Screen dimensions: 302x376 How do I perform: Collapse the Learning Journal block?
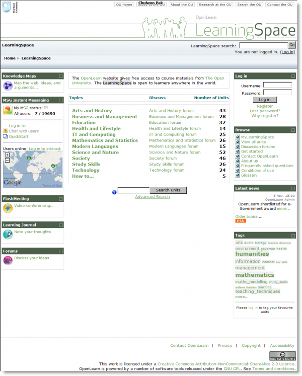click(61, 225)
